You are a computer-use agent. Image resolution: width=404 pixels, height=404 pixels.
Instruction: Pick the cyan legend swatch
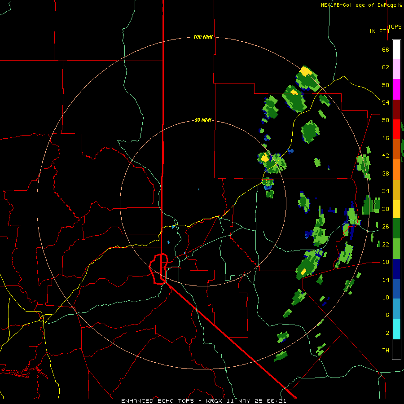pyautogui.click(x=396, y=329)
